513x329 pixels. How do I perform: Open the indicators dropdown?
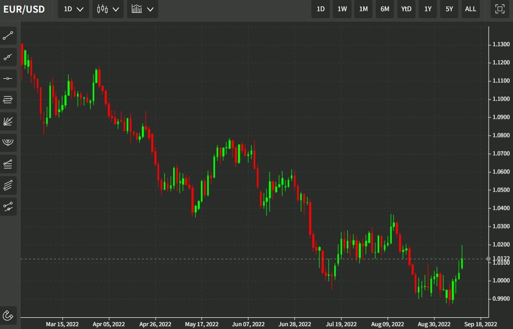(142, 9)
